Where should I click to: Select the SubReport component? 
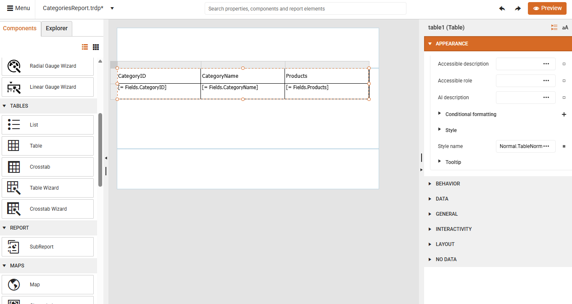click(x=47, y=247)
